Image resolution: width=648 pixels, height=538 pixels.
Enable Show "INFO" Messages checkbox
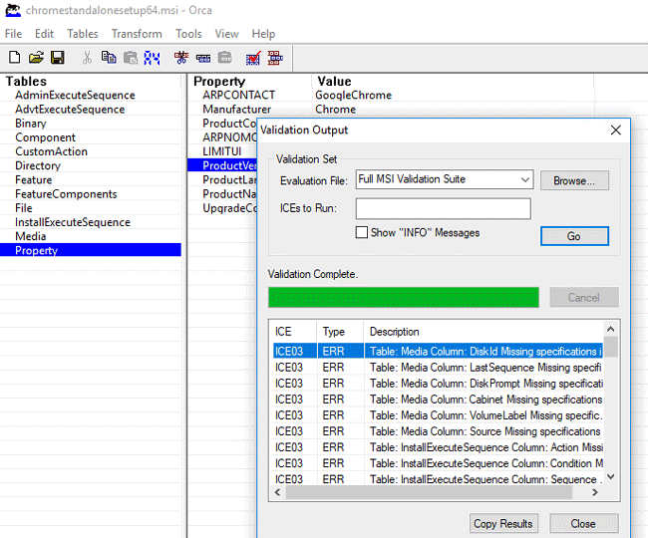(363, 232)
